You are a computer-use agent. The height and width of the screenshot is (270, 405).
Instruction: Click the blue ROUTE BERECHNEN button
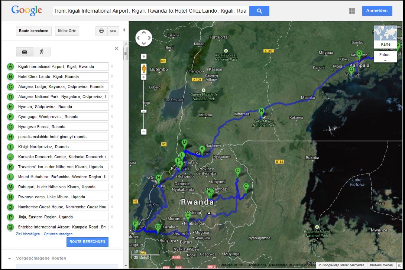(x=87, y=242)
